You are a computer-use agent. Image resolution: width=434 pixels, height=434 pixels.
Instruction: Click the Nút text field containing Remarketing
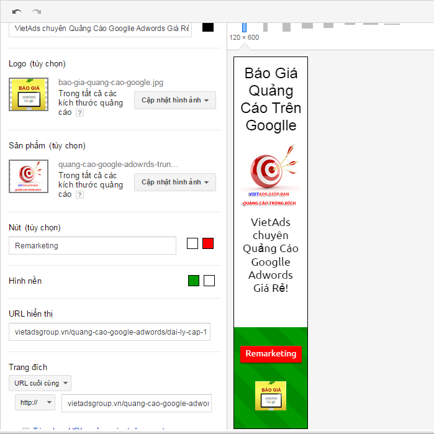click(93, 246)
